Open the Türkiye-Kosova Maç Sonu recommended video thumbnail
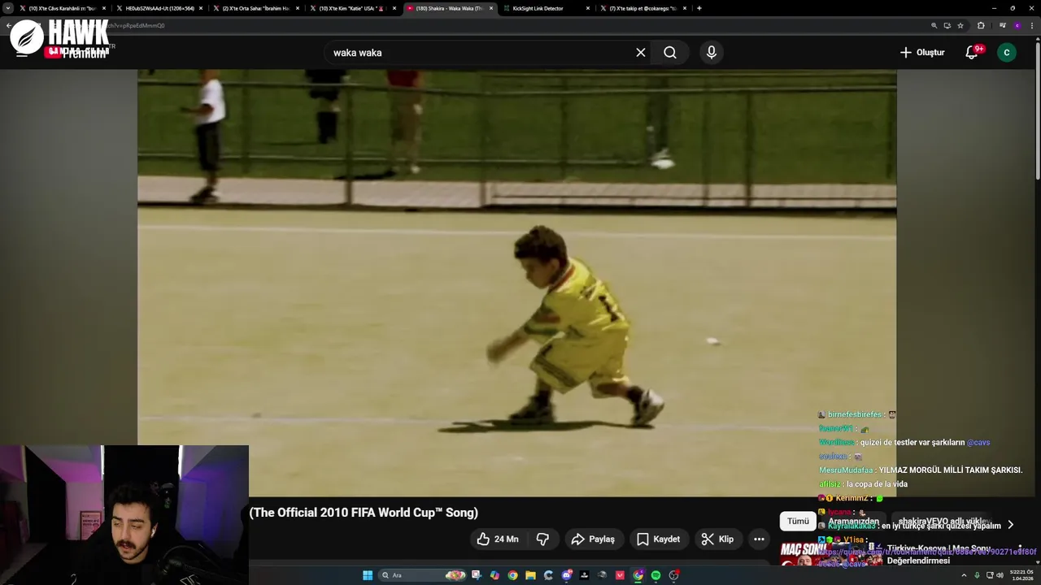The height and width of the screenshot is (585, 1041). [831, 554]
